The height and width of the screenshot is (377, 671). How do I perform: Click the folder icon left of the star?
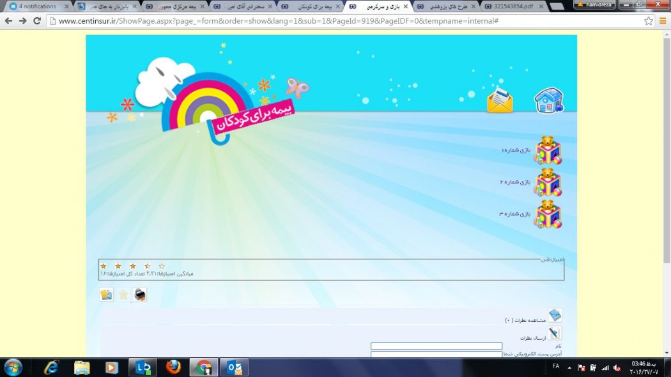click(106, 295)
